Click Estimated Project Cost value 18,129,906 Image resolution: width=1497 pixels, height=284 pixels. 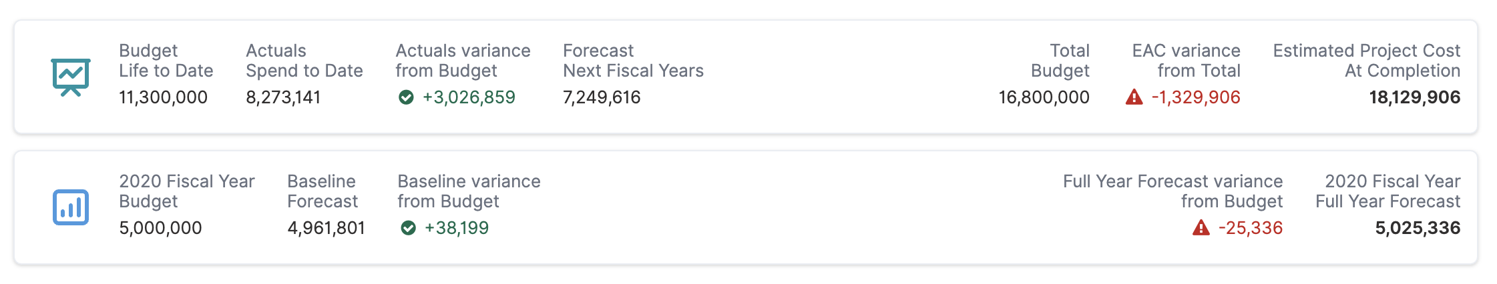pos(1415,97)
